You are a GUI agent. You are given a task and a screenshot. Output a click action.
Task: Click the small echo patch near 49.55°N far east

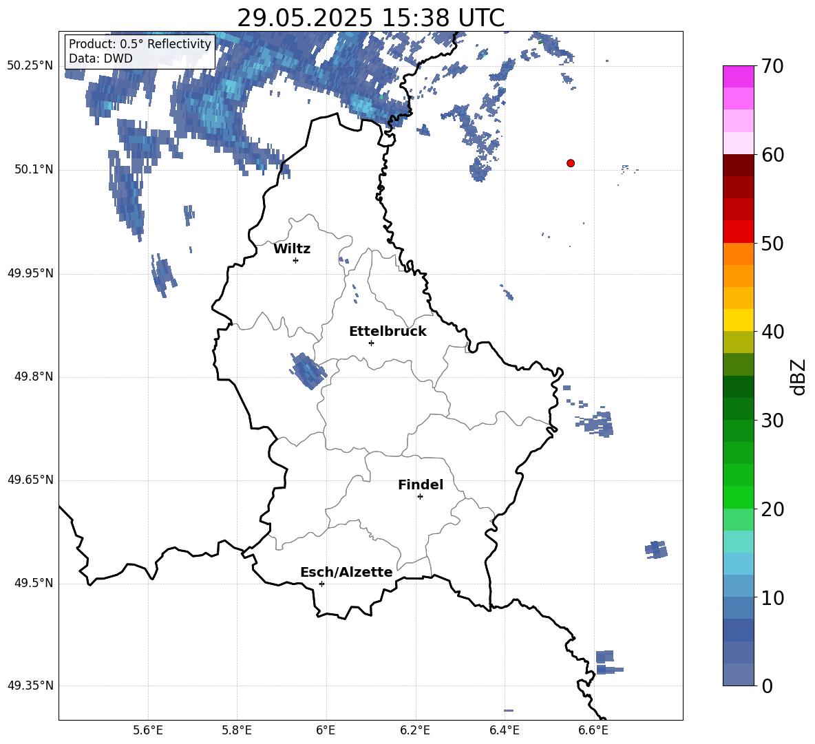[657, 550]
